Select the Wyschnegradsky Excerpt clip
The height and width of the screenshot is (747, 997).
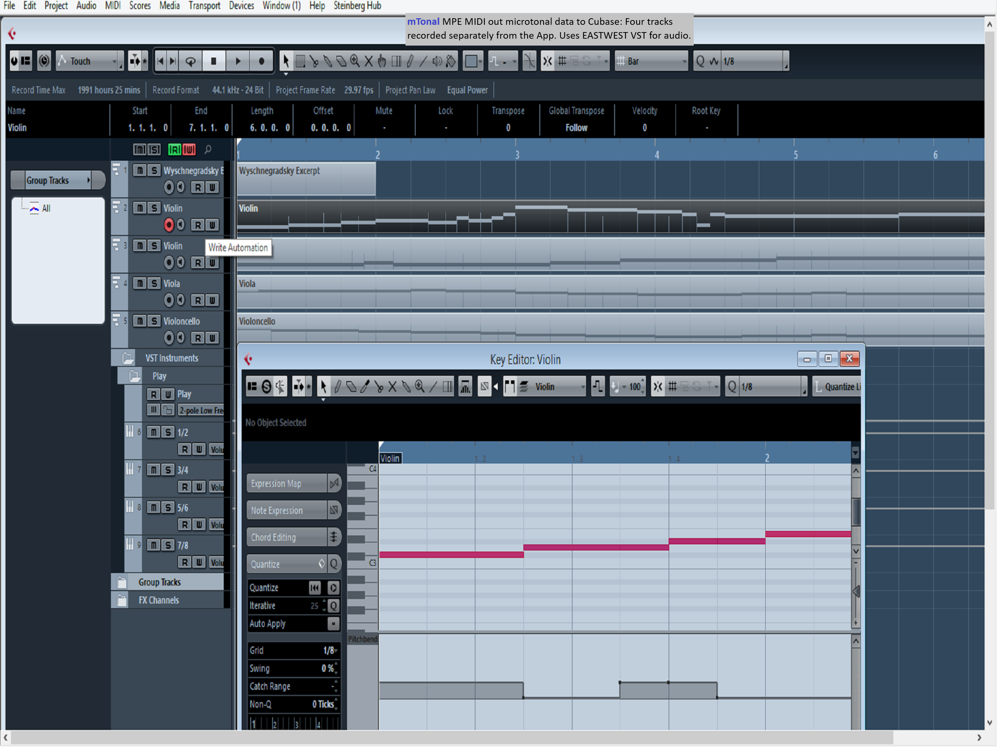point(307,179)
